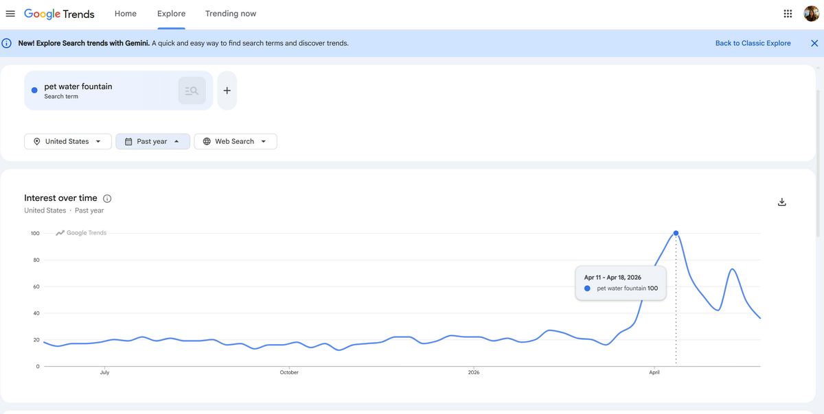The height and width of the screenshot is (414, 824).
Task: Open the hamburger main menu
Action: (10, 14)
